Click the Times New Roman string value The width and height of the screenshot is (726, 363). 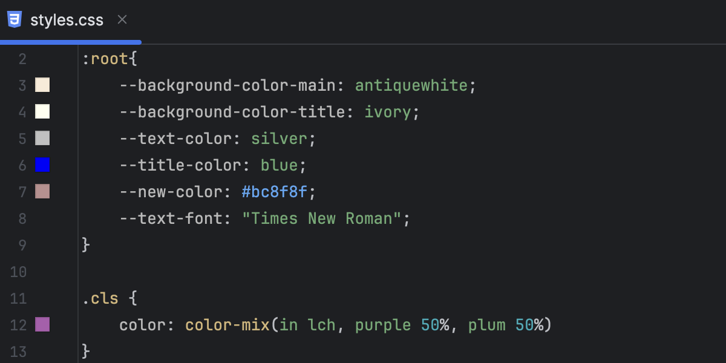click(x=325, y=218)
